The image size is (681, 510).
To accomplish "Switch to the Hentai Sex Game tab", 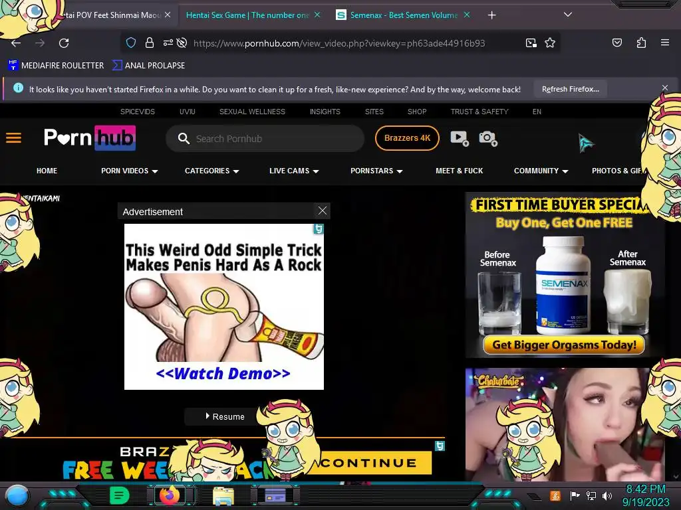I will point(247,15).
